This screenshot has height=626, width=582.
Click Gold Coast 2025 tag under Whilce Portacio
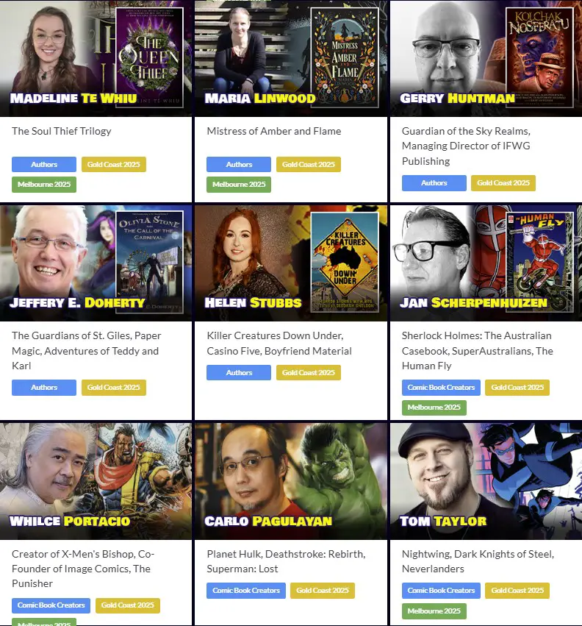pyautogui.click(x=128, y=605)
